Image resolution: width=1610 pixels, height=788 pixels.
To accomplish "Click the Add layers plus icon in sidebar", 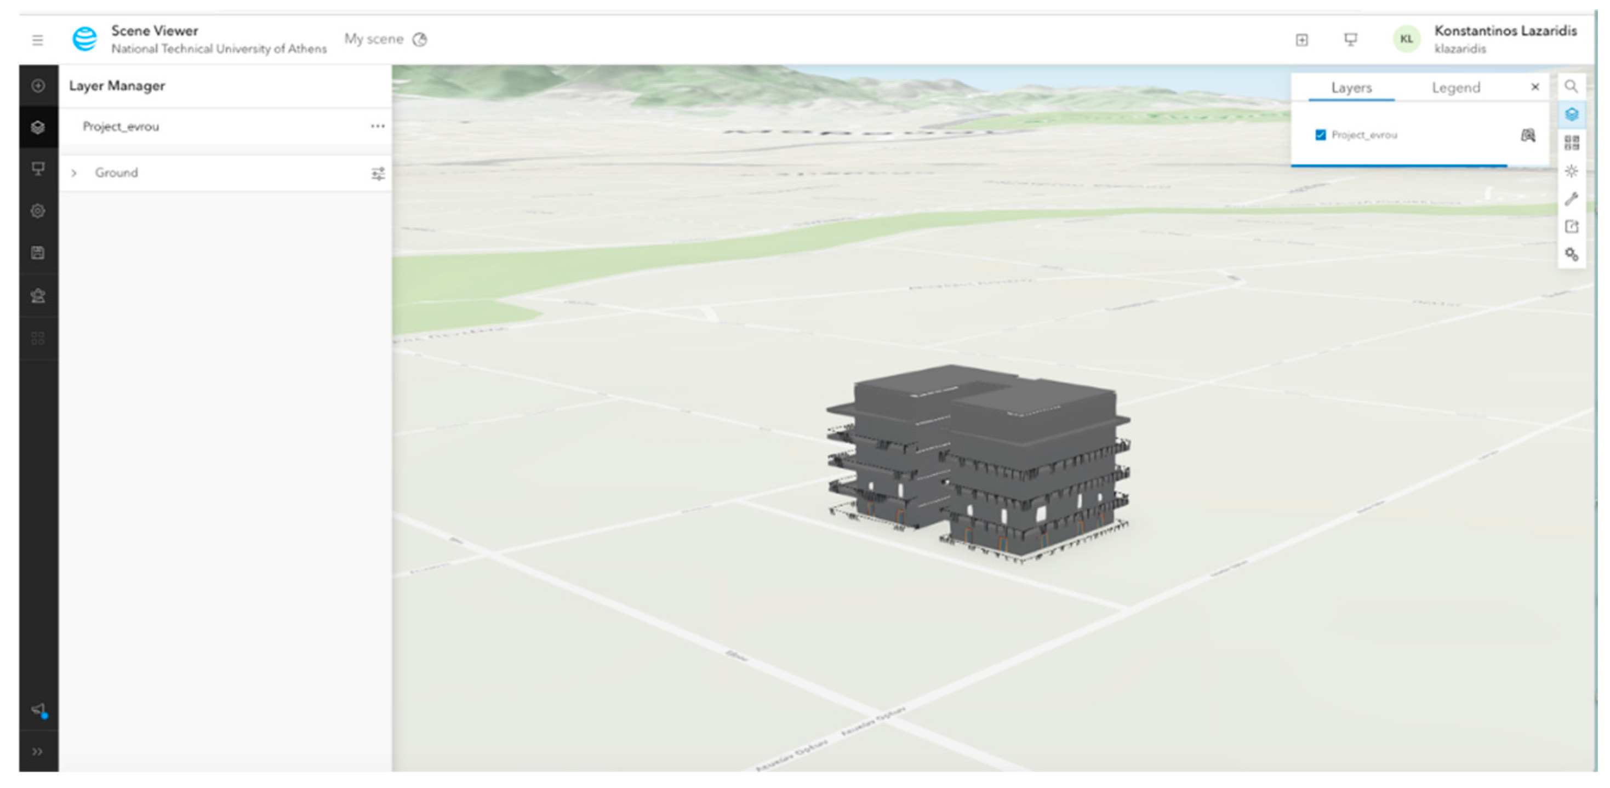I will point(38,85).
